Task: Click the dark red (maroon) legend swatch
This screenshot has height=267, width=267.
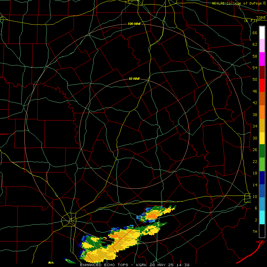Action: tap(262, 72)
